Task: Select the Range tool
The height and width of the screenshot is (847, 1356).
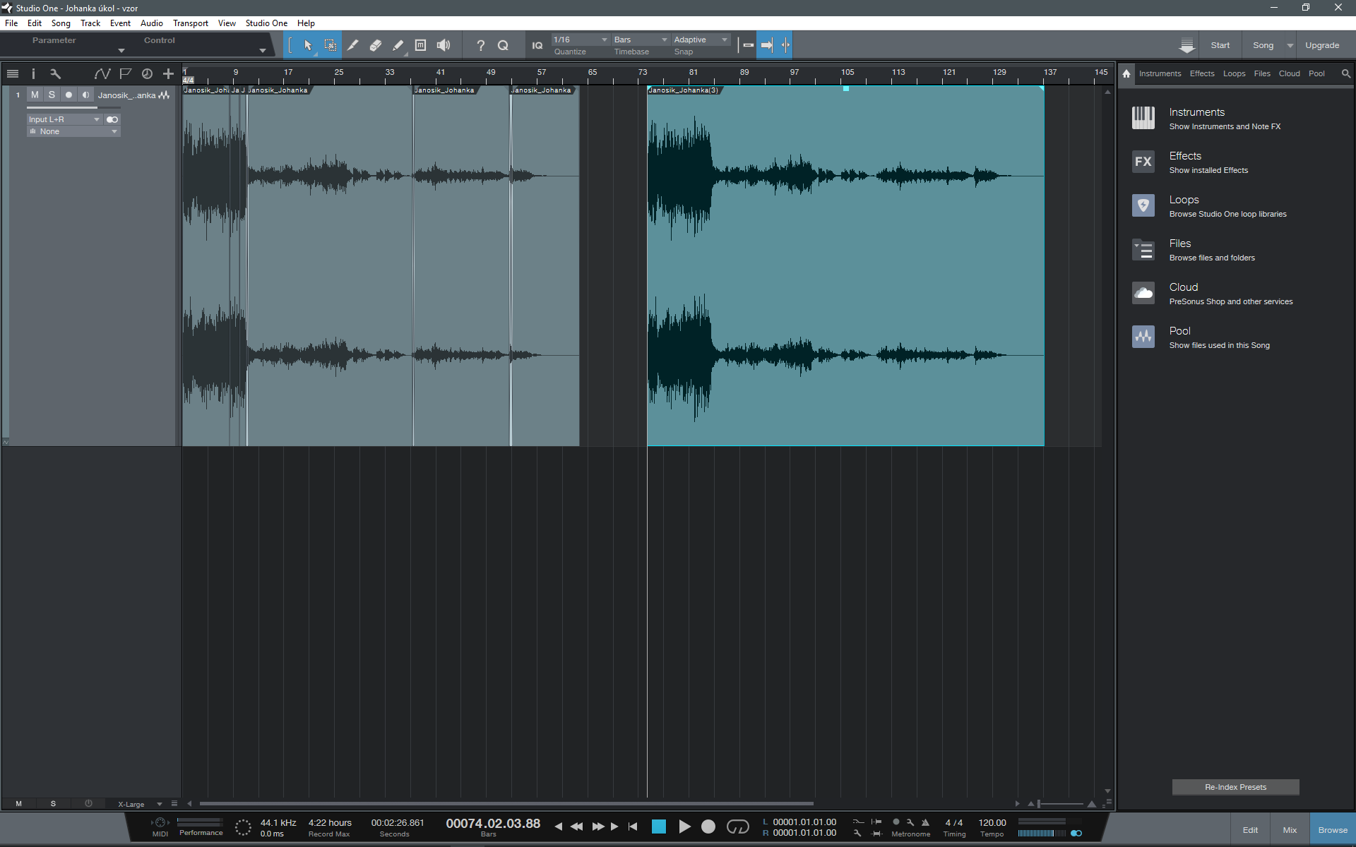Action: tap(330, 45)
